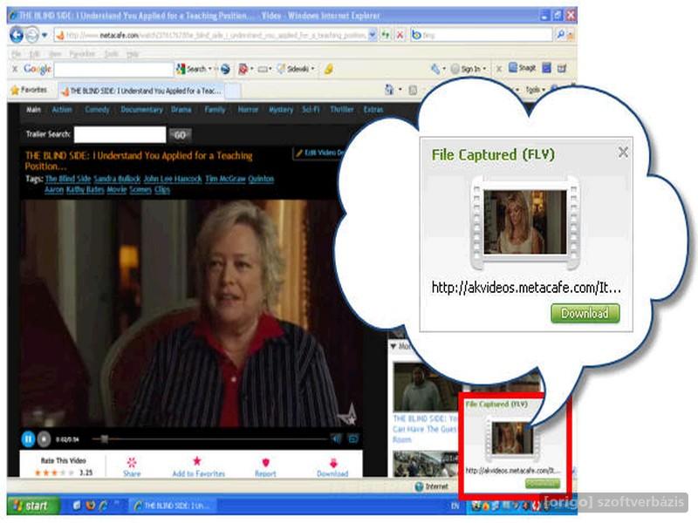Click the search magnifier beside the Bing box
The width and height of the screenshot is (698, 523).
pos(560,34)
